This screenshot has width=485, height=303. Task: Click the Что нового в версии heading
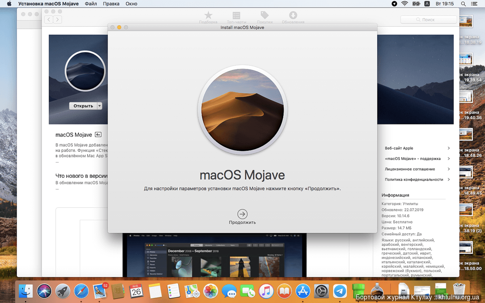pyautogui.click(x=81, y=176)
